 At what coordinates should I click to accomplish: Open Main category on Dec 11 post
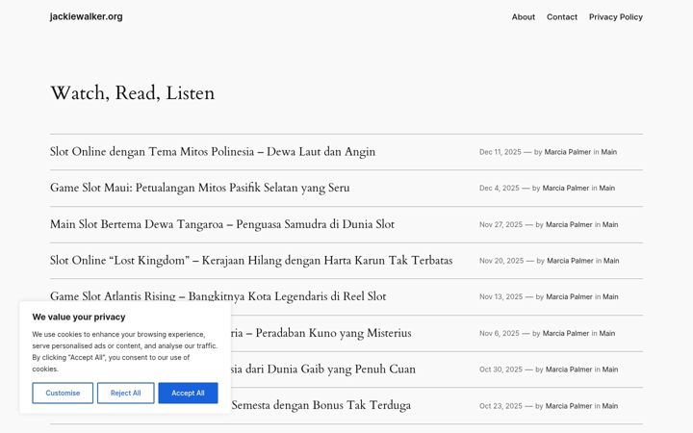tap(609, 152)
